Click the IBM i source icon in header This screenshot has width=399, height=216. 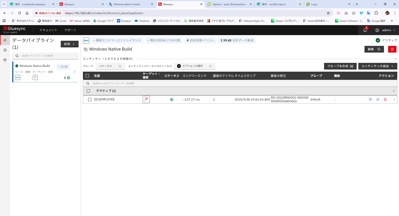tap(86, 40)
